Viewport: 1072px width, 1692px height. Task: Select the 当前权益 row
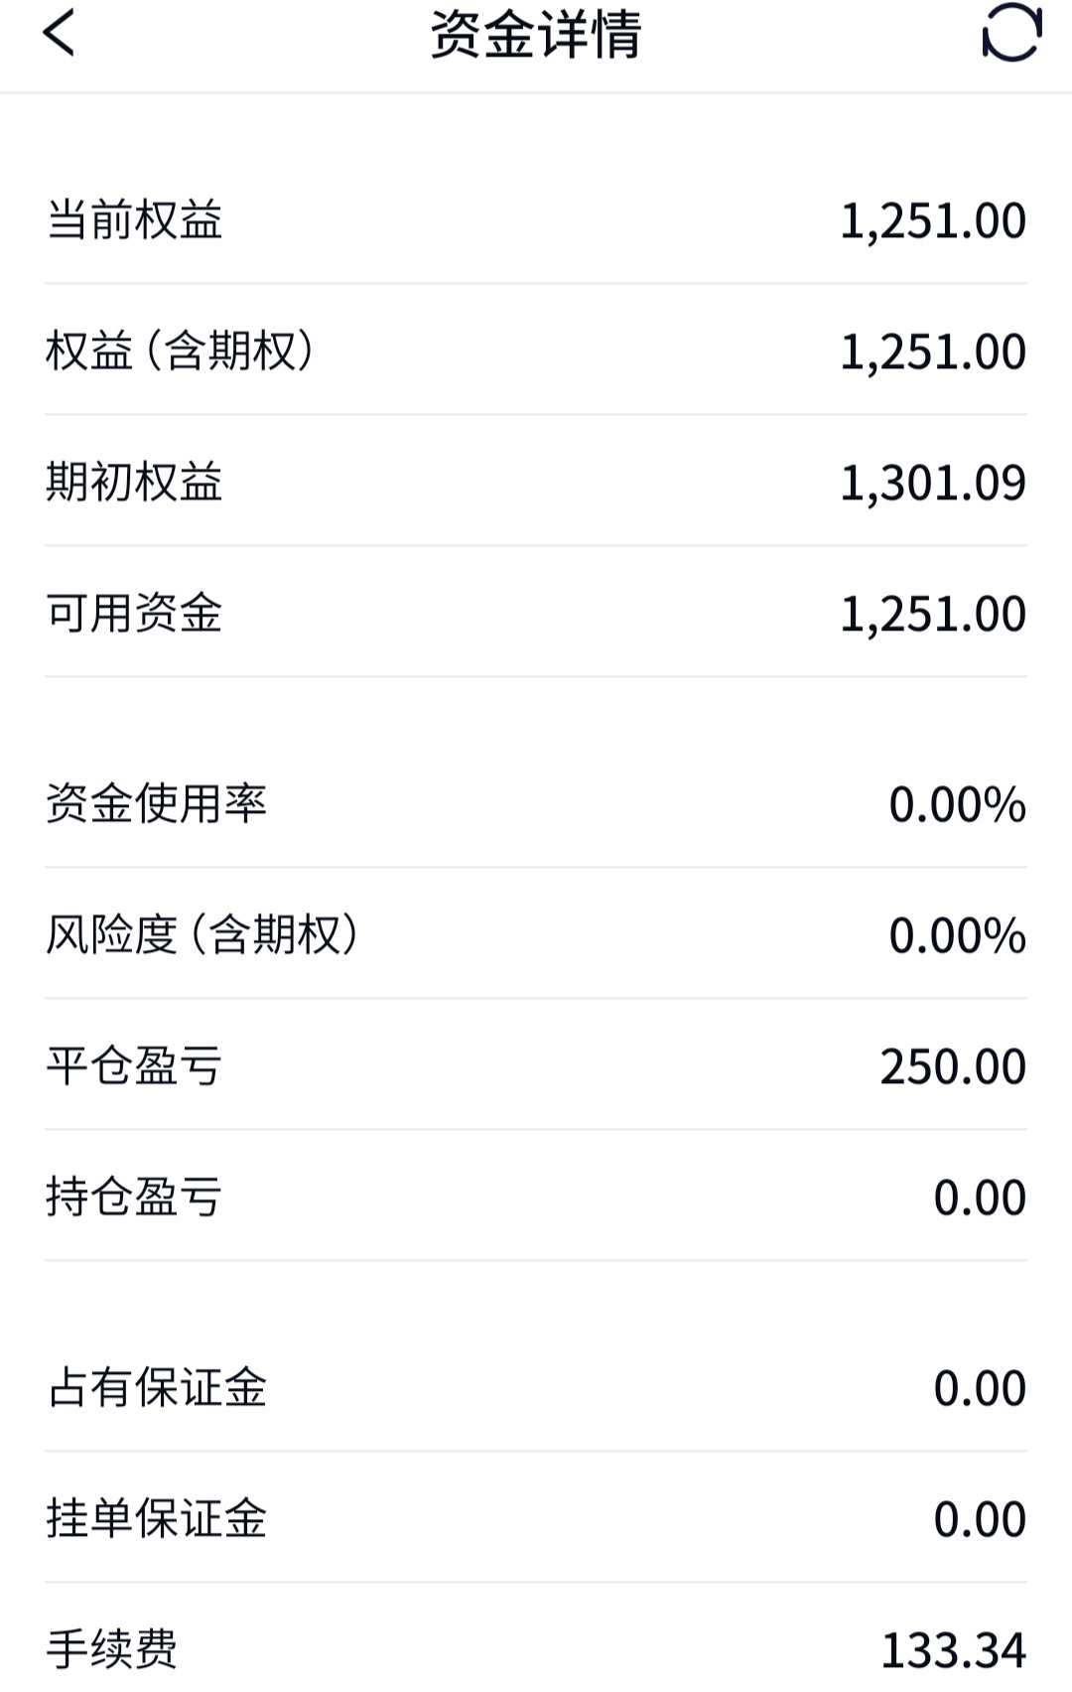click(536, 219)
